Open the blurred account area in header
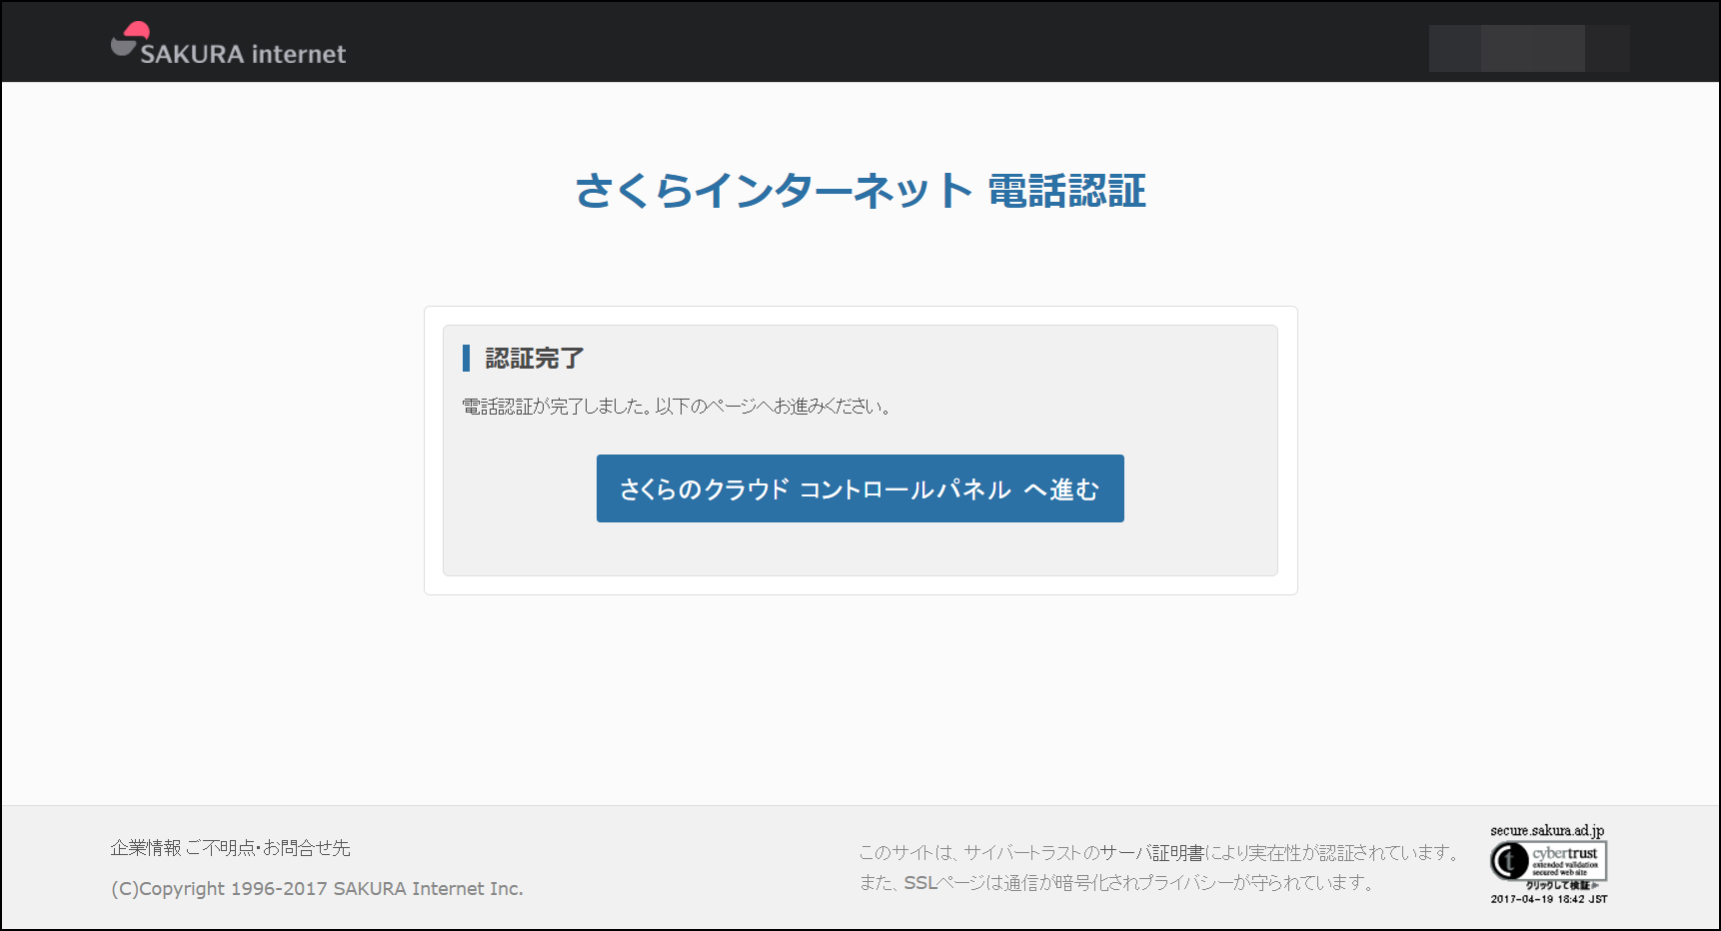Screen dimensions: 1721x931 [x=1528, y=48]
